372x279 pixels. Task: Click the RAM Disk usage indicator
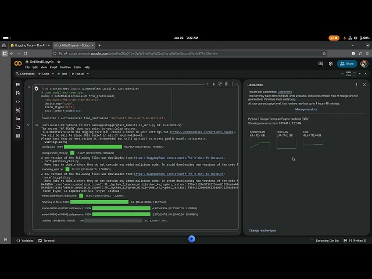pyautogui.click(x=351, y=74)
